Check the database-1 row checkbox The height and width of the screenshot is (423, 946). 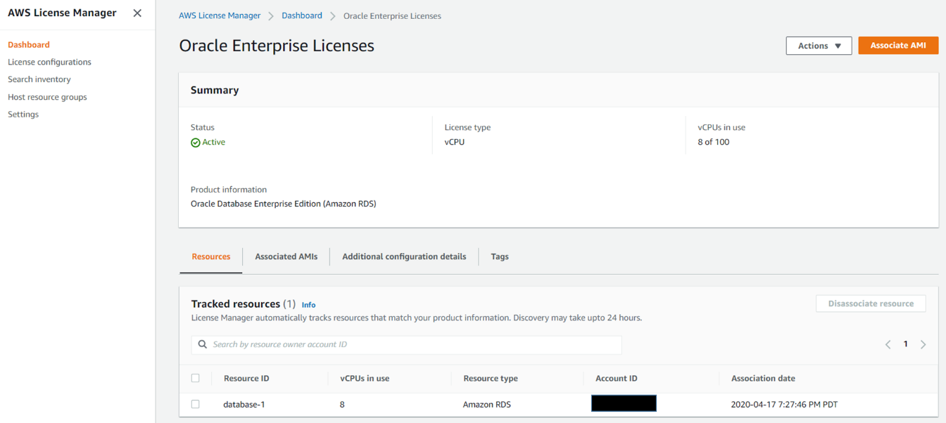[196, 404]
